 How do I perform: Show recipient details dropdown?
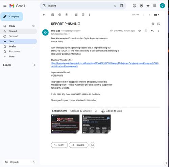(x=69, y=34)
